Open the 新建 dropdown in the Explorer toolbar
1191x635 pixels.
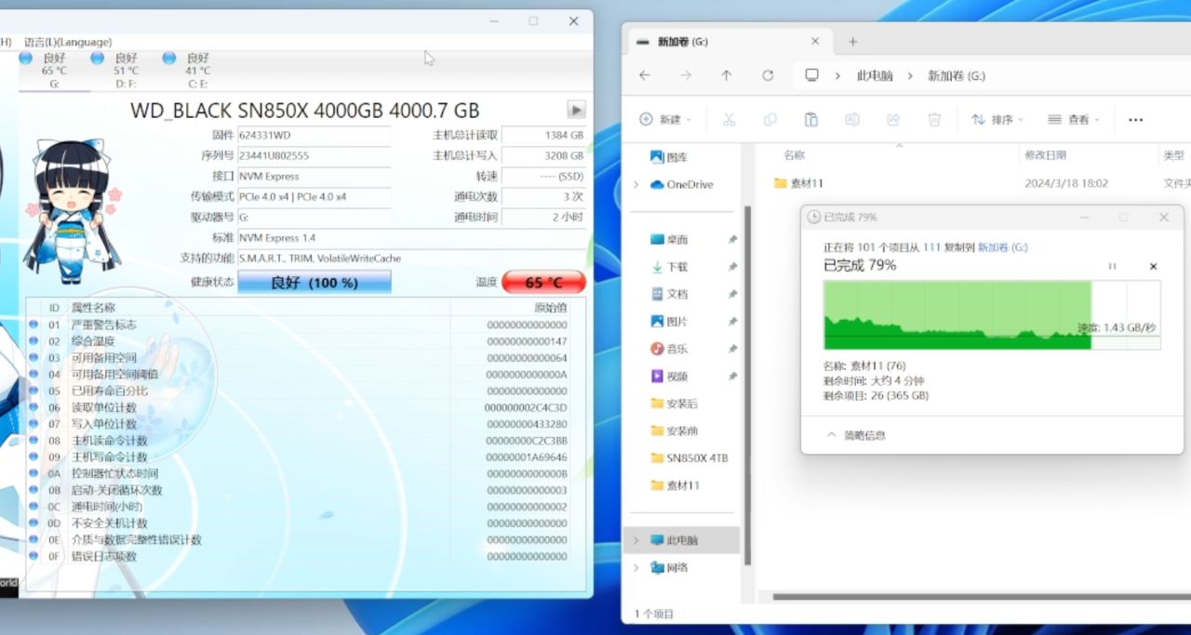(x=665, y=120)
